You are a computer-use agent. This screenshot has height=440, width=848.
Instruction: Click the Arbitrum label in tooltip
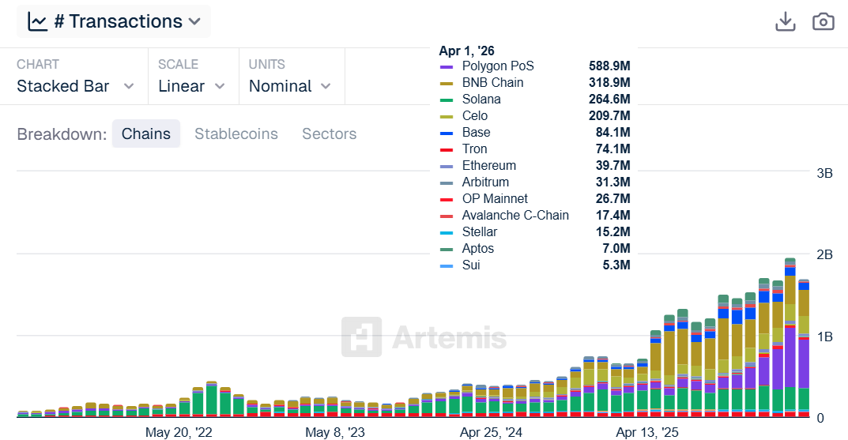tap(485, 182)
